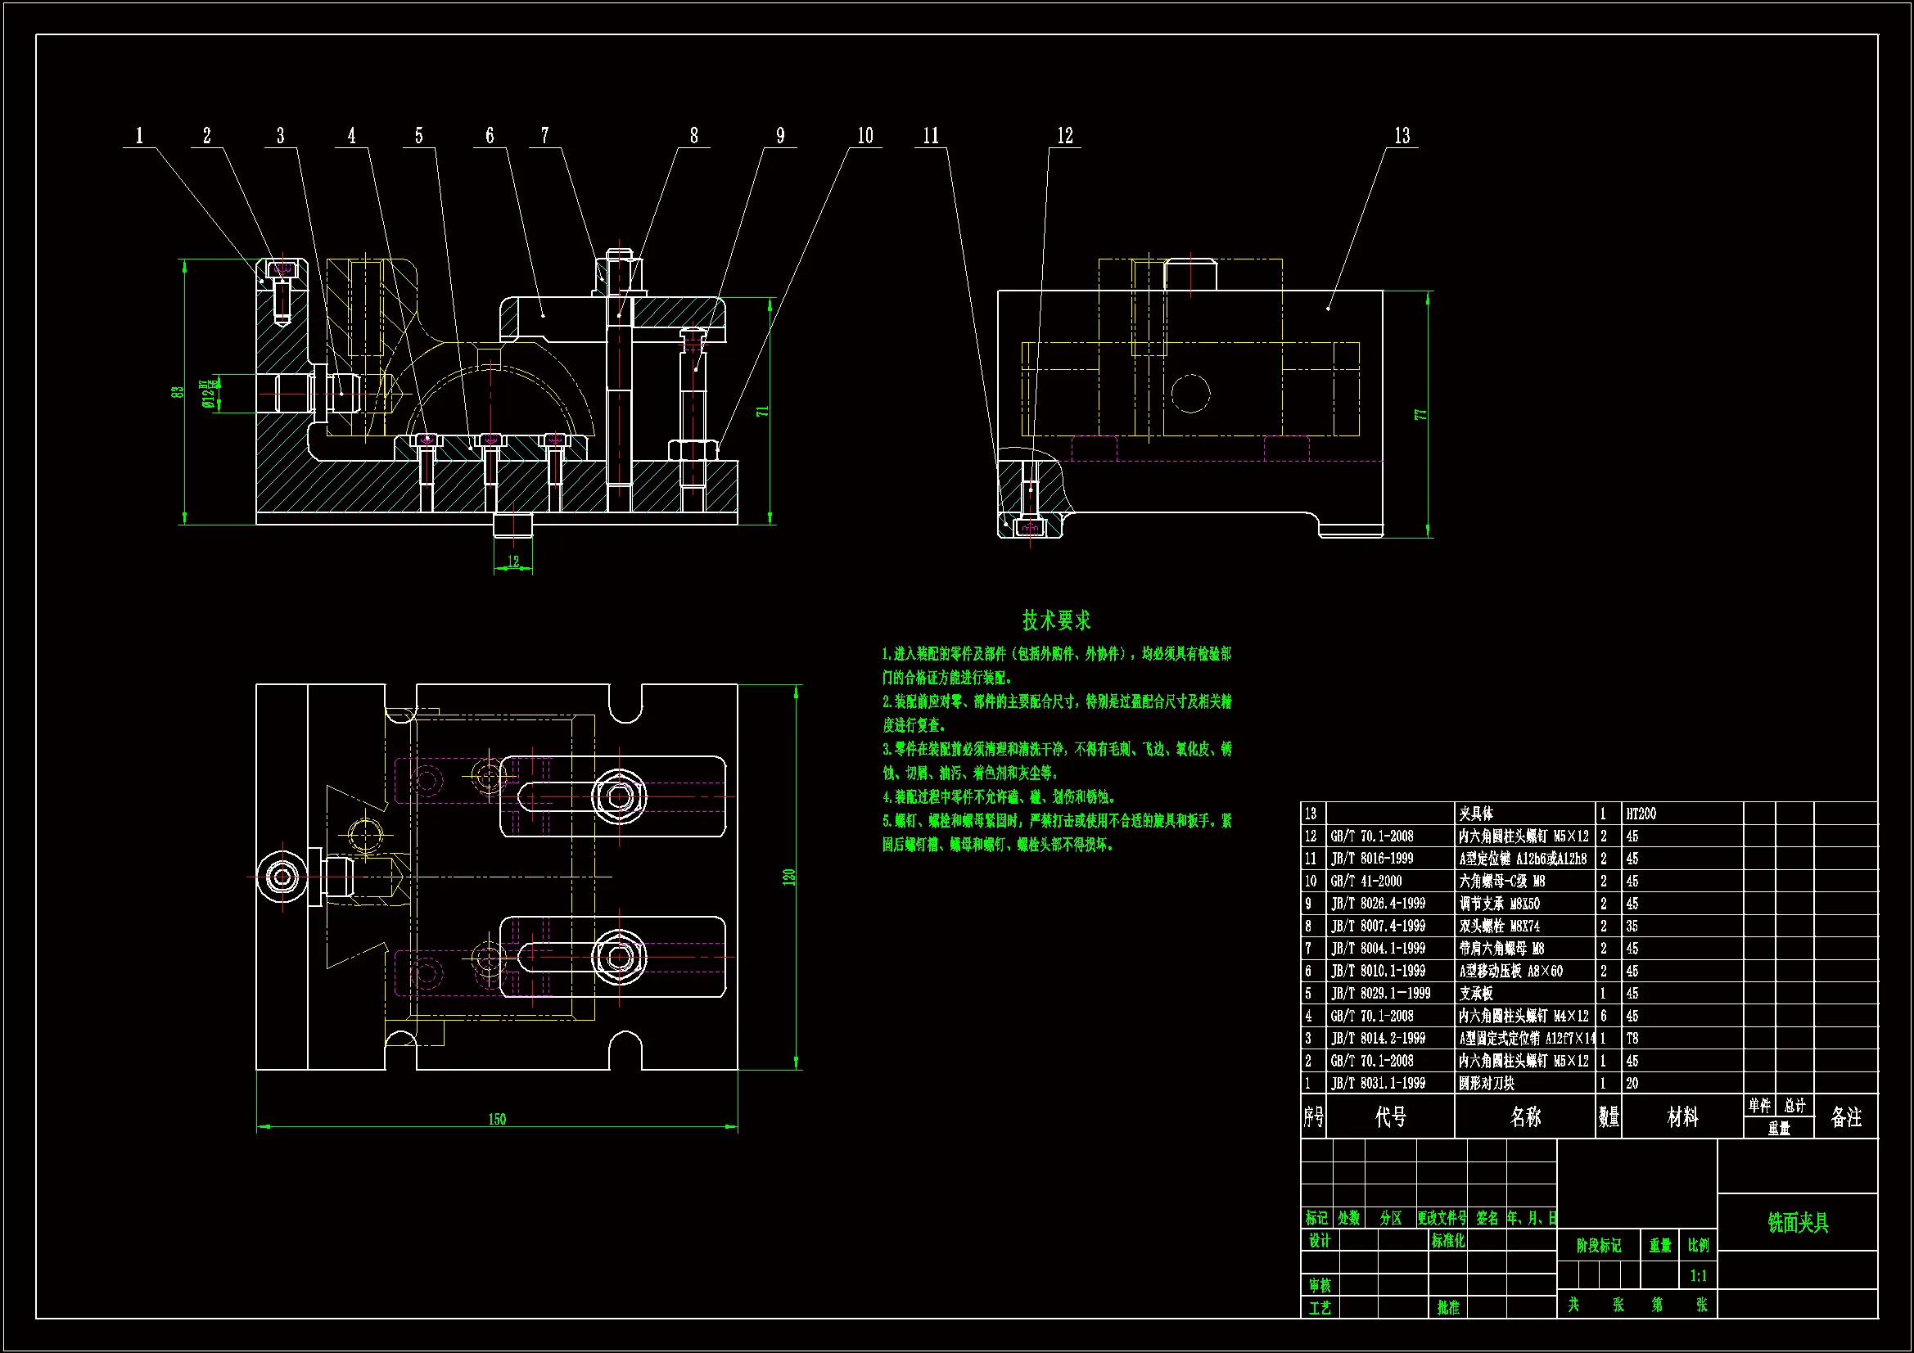Viewport: 1914px width, 1353px height.
Task: Select the 夹具体 part name in row 13
Action: pyautogui.click(x=1476, y=814)
